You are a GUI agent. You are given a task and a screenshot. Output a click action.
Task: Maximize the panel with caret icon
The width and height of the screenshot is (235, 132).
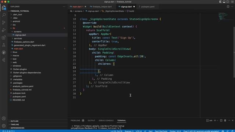229,121
